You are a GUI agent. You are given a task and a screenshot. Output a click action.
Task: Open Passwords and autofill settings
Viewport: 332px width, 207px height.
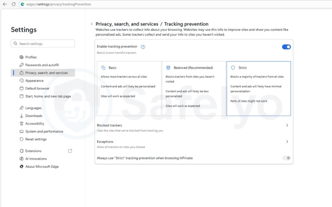(43, 65)
